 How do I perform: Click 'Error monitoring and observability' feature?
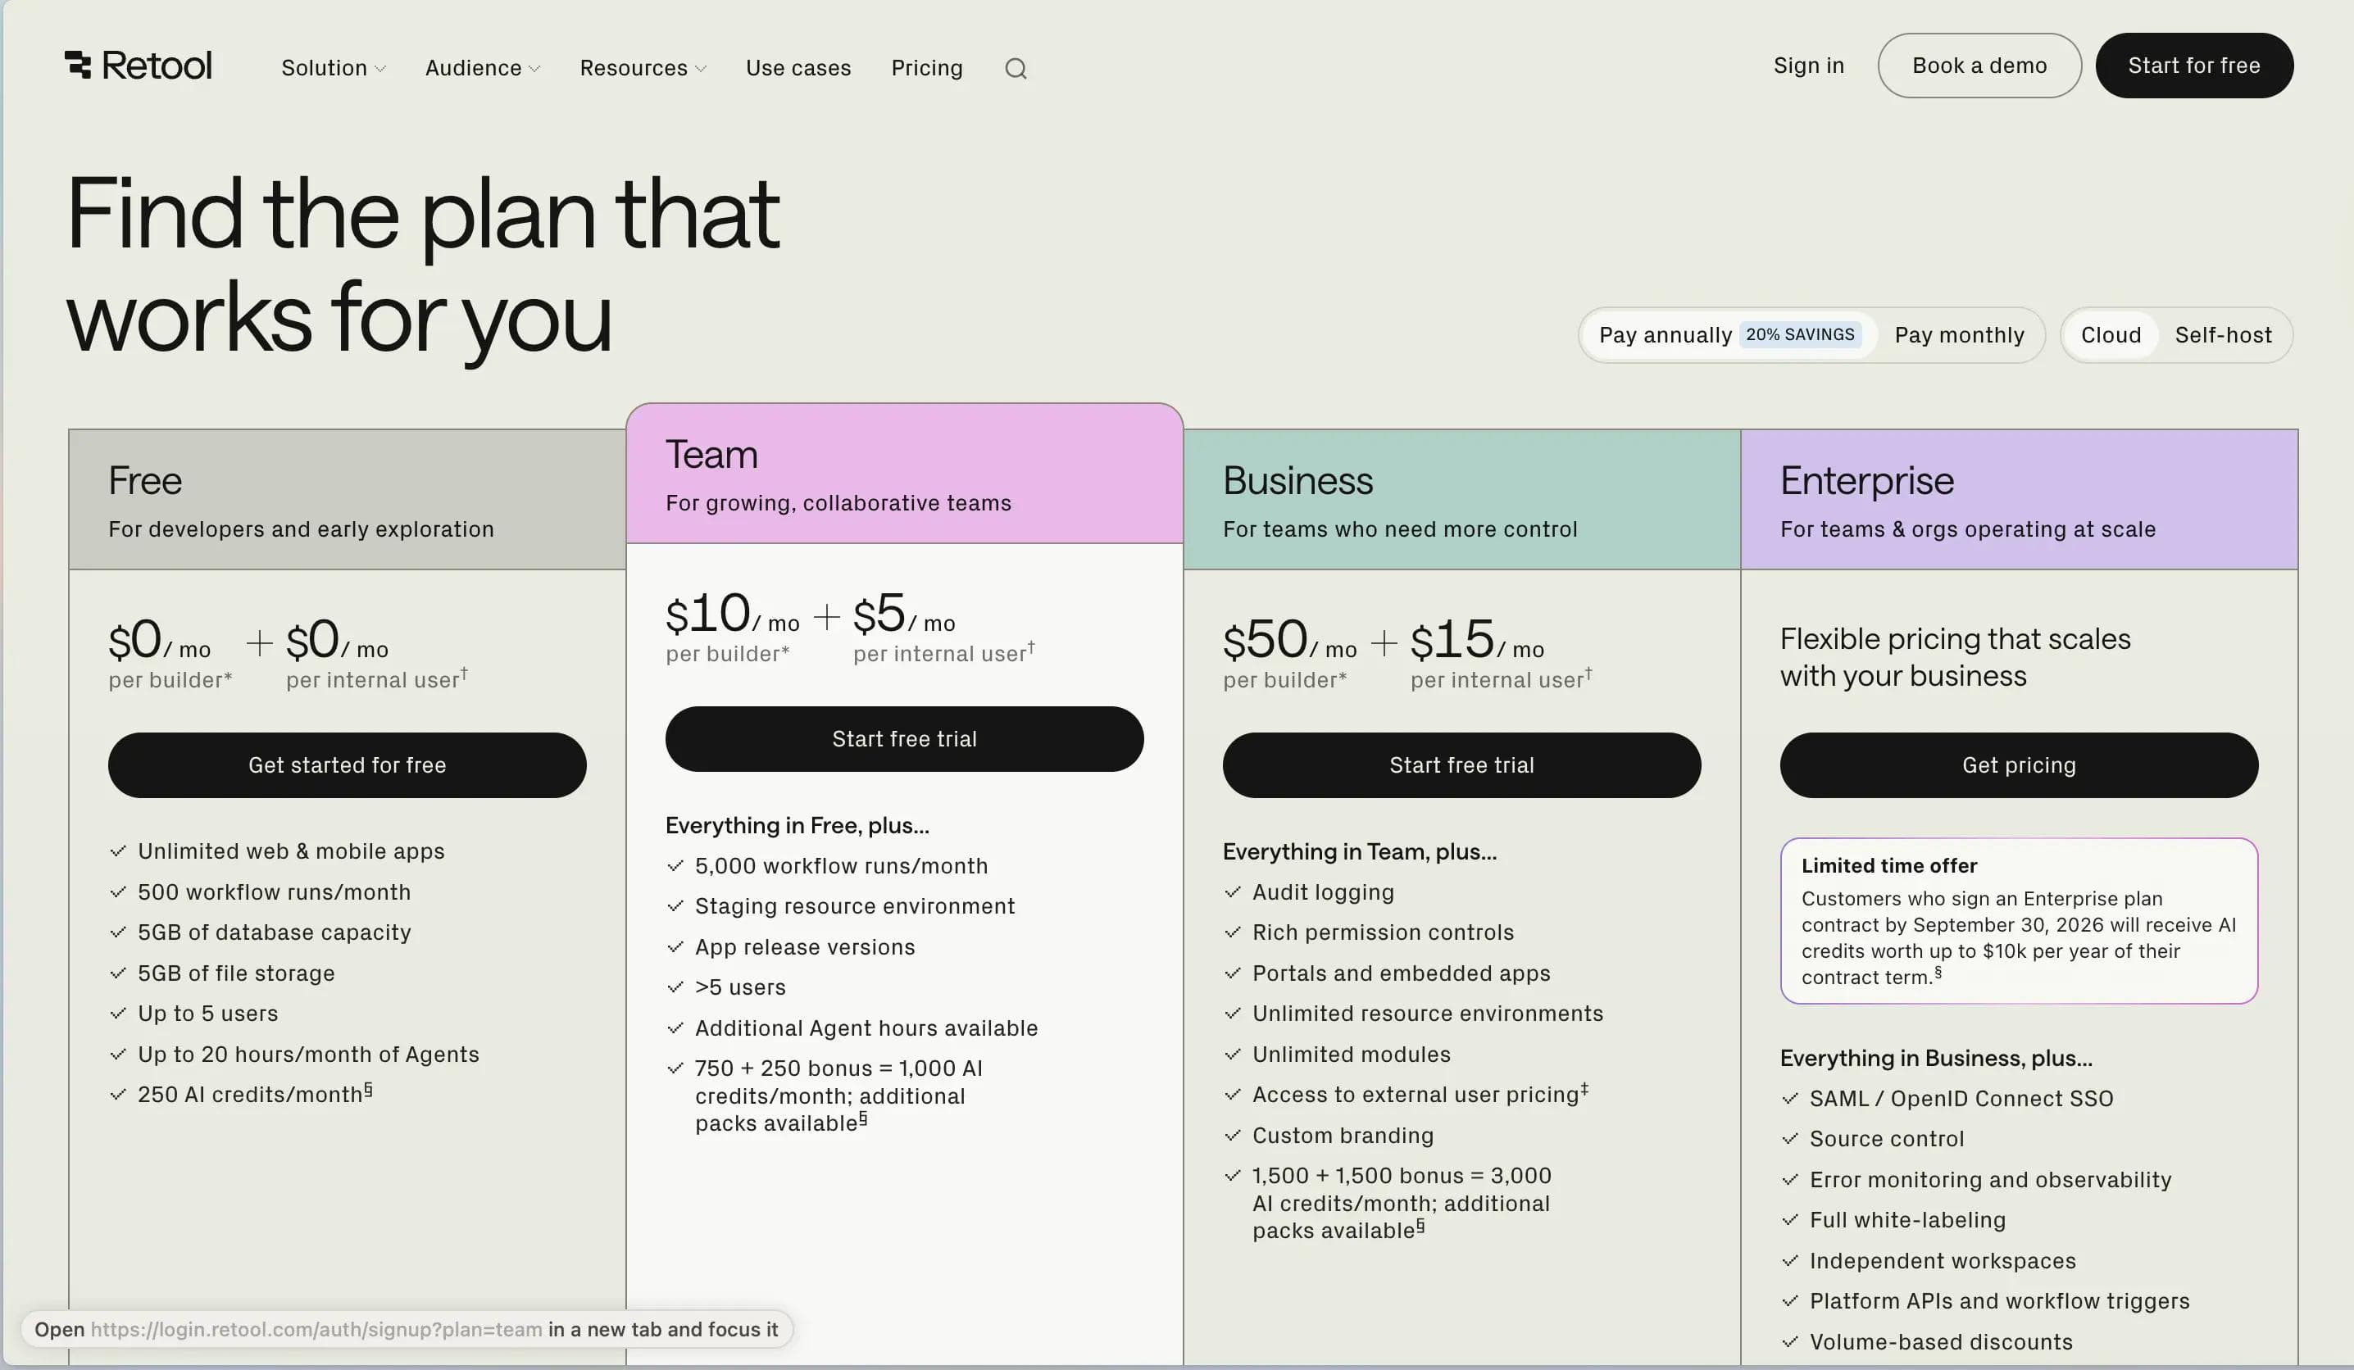[x=1990, y=1179]
